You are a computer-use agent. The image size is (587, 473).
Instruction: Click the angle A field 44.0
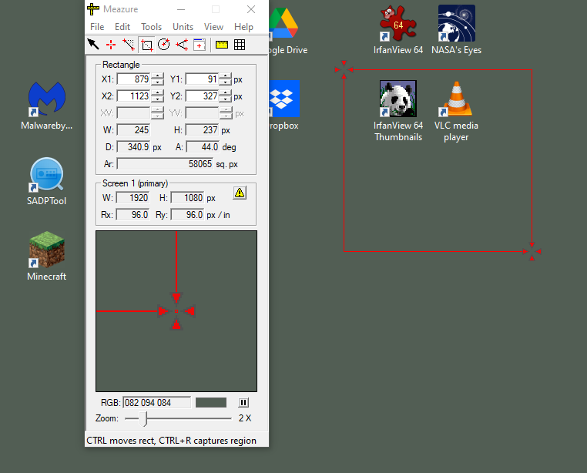point(203,147)
